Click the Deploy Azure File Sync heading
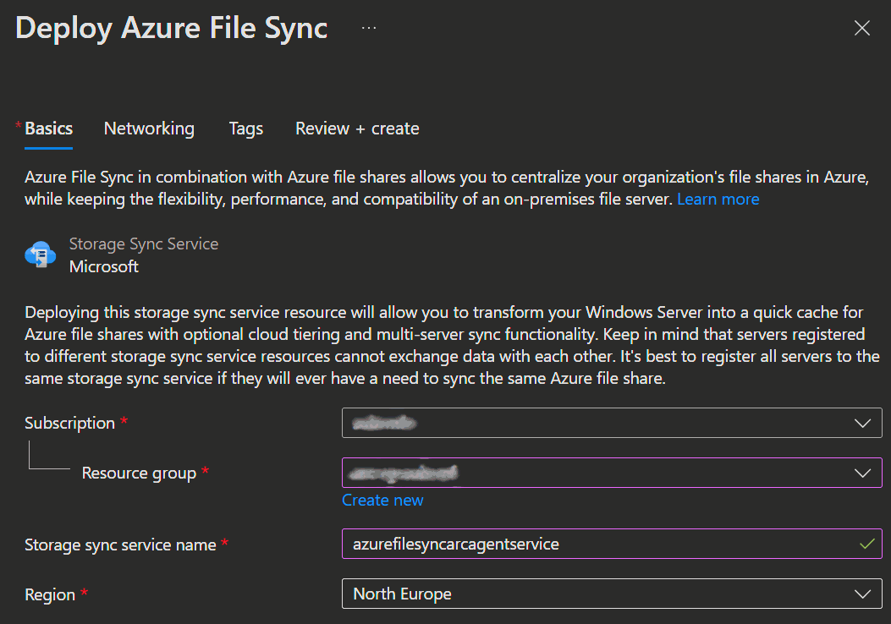Screen dimensions: 891x624 tap(172, 29)
